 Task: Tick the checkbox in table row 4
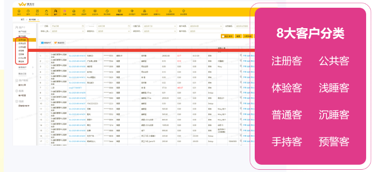point(47,72)
